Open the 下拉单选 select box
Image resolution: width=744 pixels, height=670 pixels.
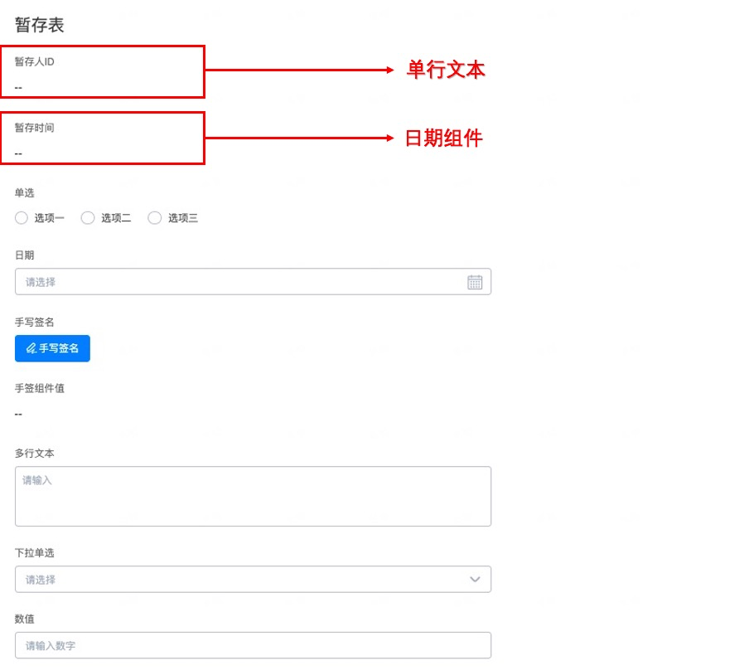click(x=253, y=580)
